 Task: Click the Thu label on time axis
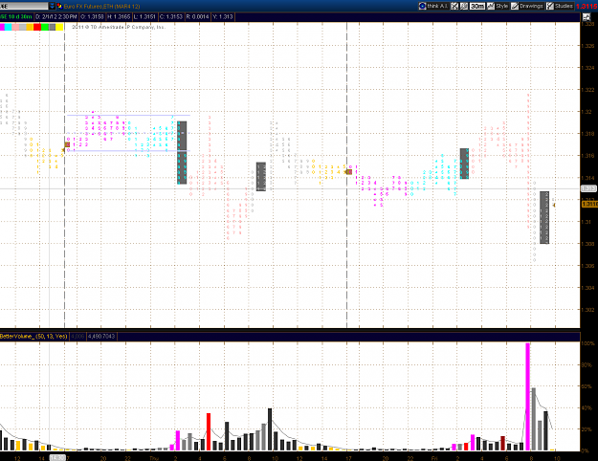tap(154, 458)
